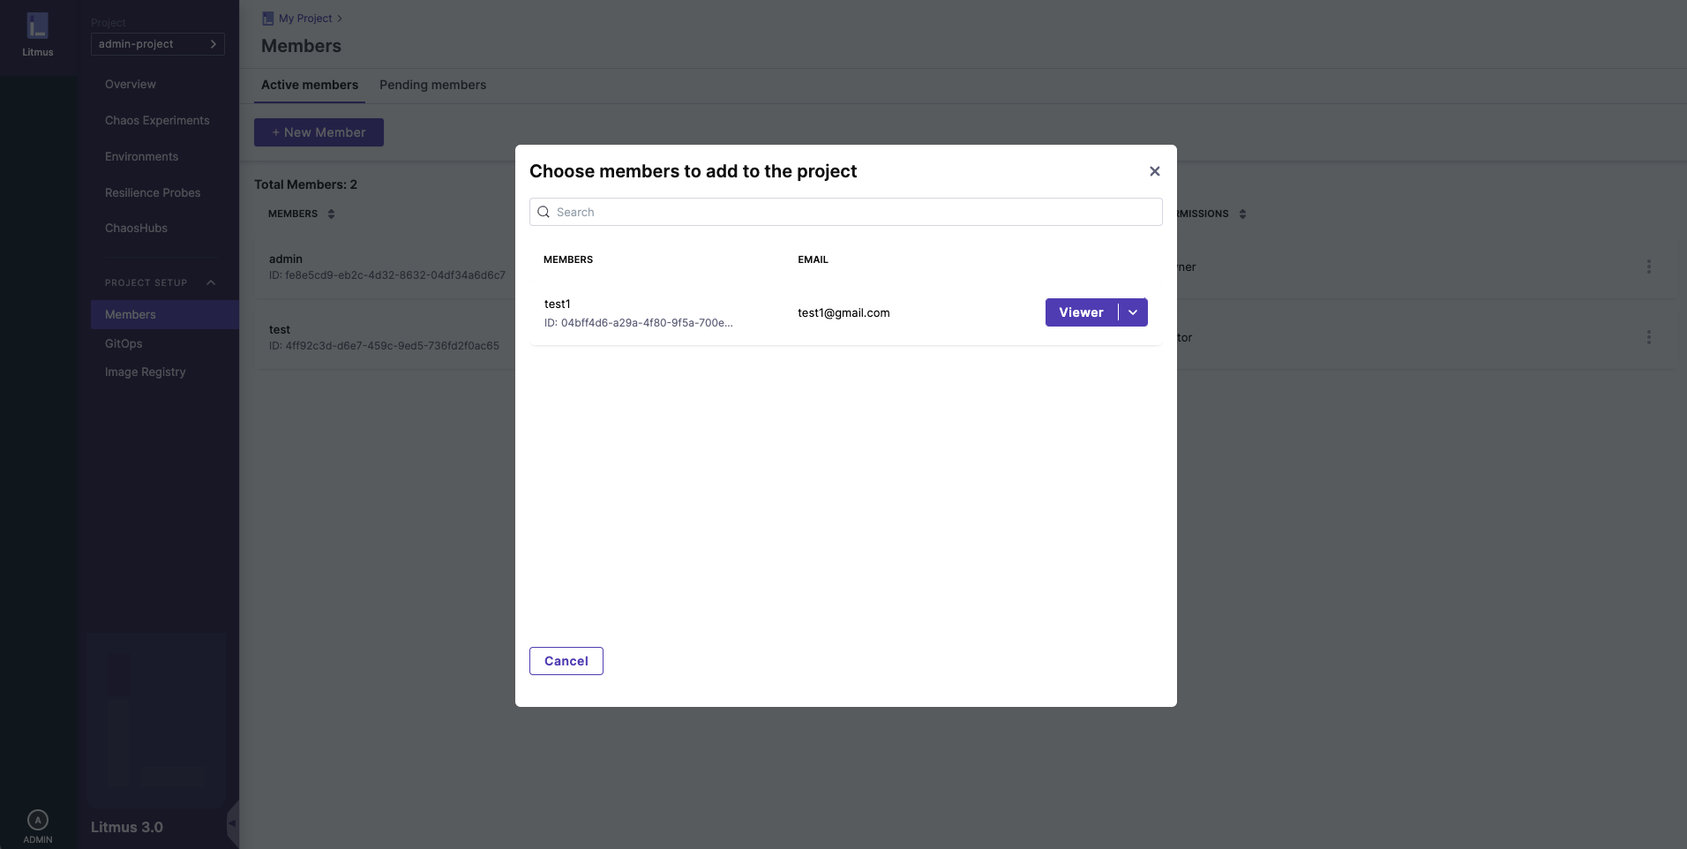Collapse the sidebar using the edge handle
The height and width of the screenshot is (849, 1687).
[232, 823]
